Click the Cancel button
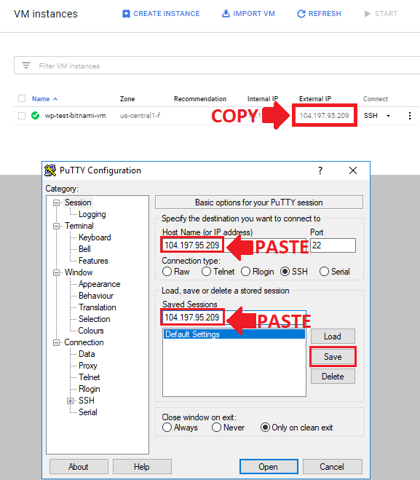This screenshot has height=480, width=420. [x=332, y=467]
